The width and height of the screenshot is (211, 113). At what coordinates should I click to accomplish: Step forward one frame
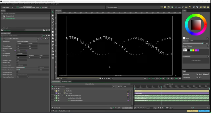pyautogui.click(x=107, y=79)
